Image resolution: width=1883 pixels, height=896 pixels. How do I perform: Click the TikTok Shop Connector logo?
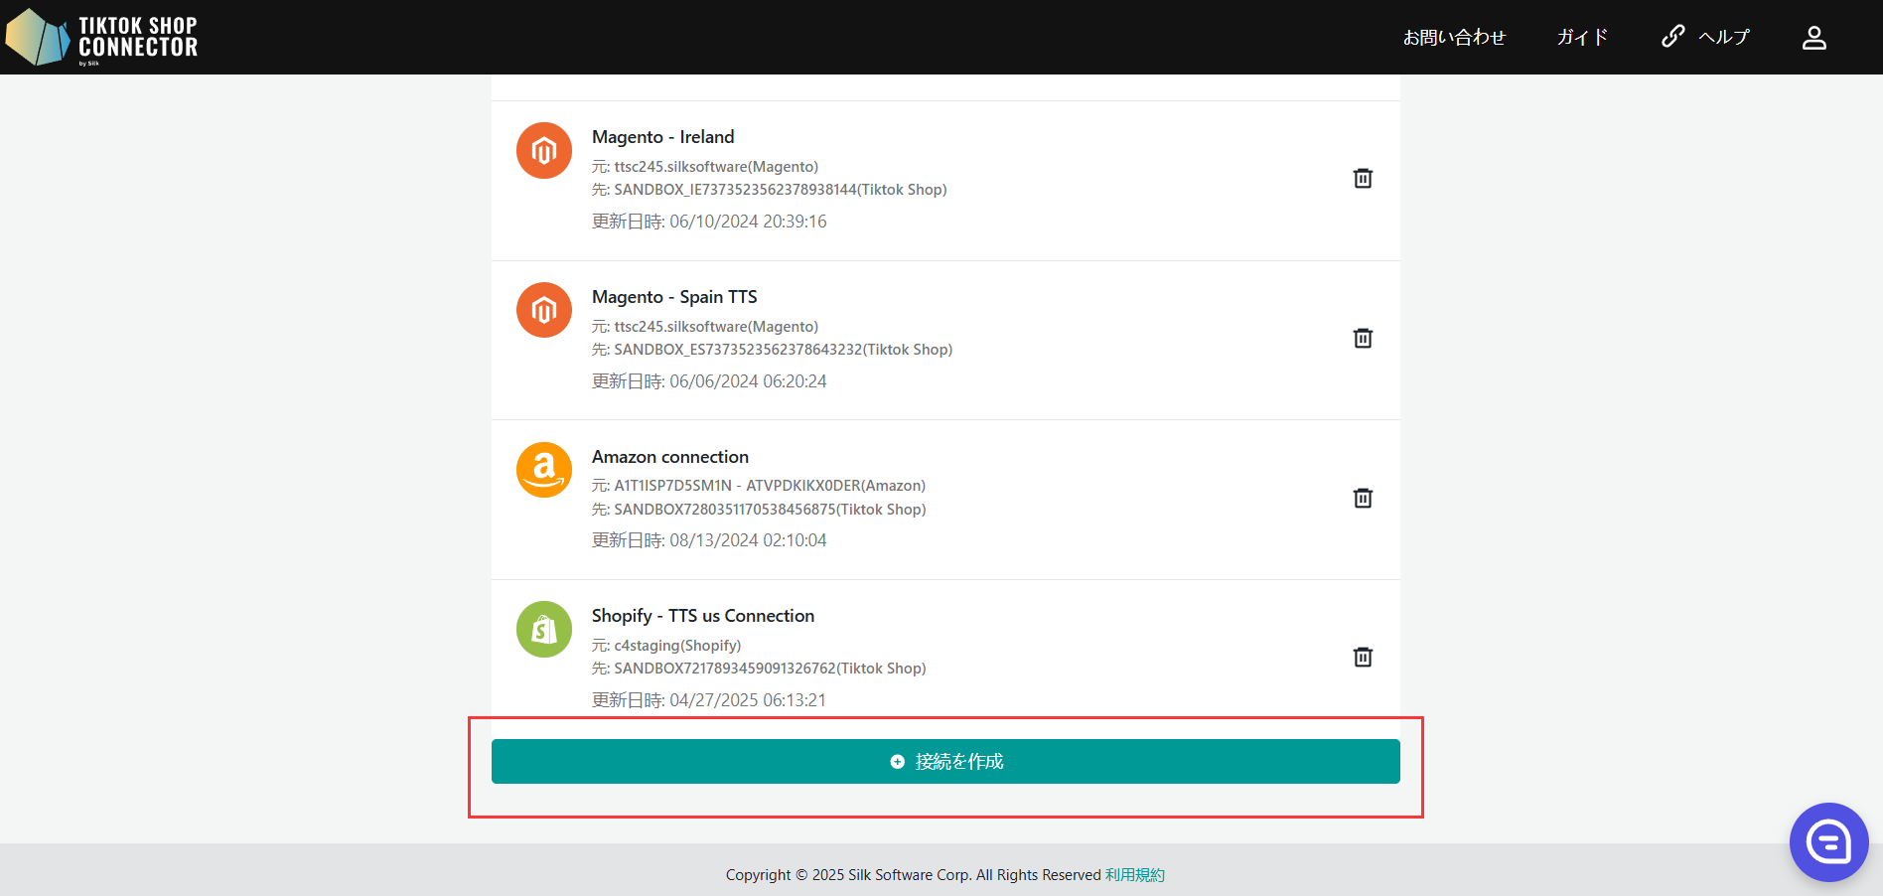click(x=101, y=38)
